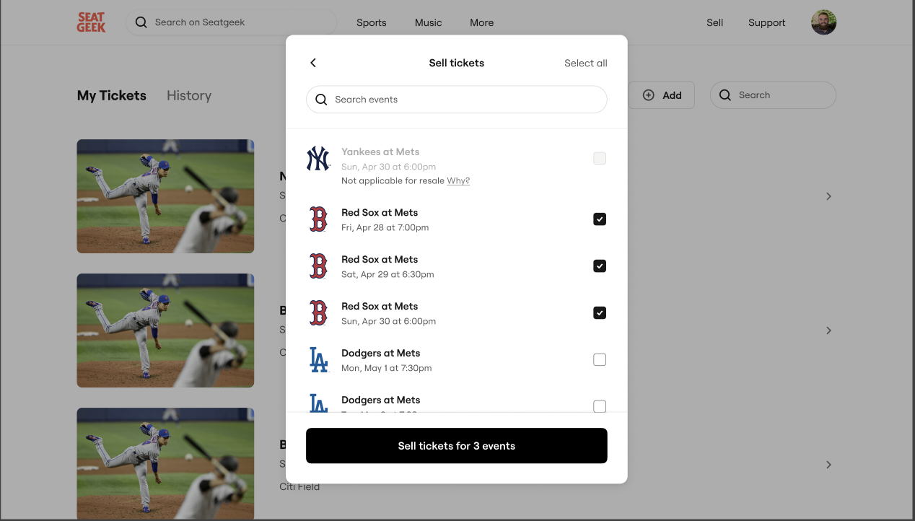This screenshot has height=521, width=915.
Task: Click the disabled Yankees at Mets checkbox
Action: click(600, 158)
